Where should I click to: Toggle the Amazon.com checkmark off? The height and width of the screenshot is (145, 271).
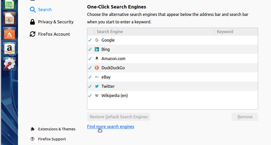pos(90,59)
